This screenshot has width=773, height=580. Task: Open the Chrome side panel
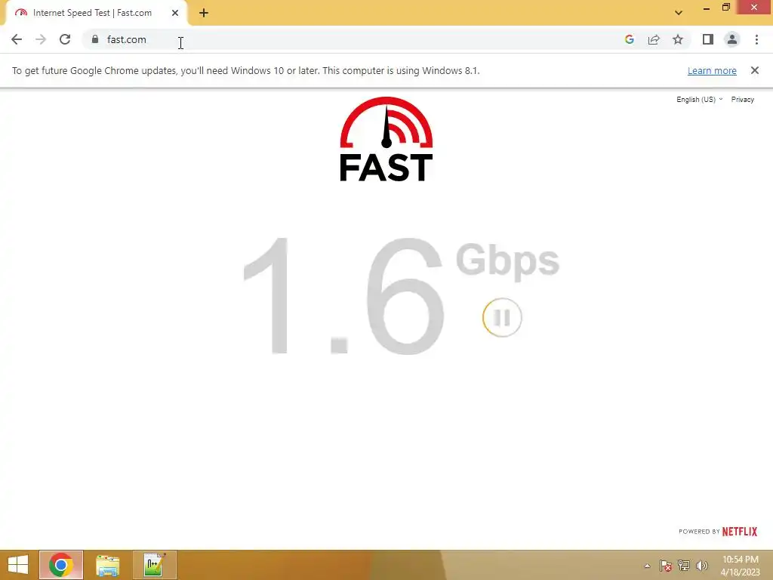tap(708, 39)
